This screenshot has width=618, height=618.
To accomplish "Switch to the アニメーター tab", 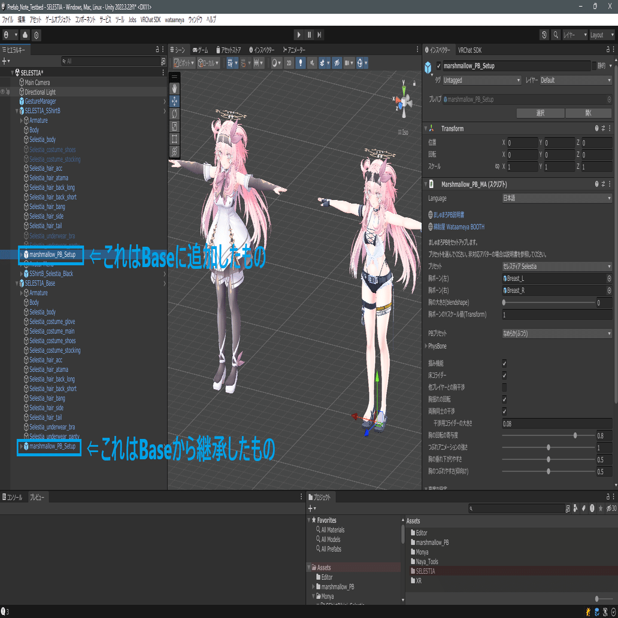I will [293, 50].
